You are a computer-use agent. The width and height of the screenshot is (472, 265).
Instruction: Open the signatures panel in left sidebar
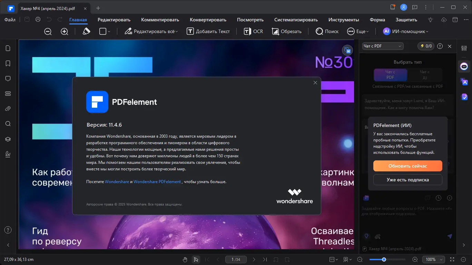8,154
